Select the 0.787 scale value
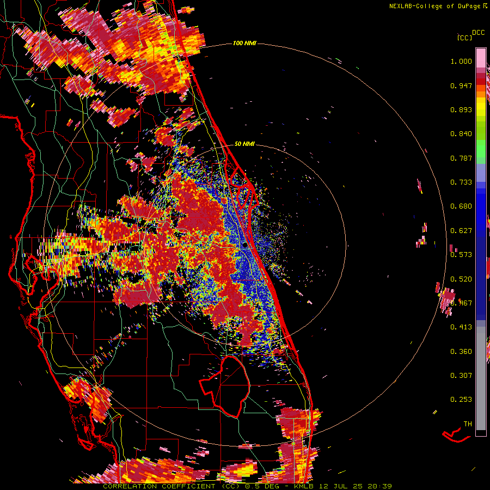This screenshot has height=490, width=490. coord(461,158)
